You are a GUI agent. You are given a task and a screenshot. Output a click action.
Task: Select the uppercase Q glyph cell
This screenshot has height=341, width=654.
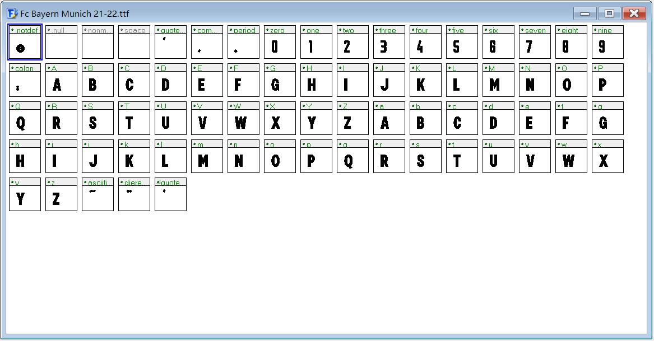[25, 118]
